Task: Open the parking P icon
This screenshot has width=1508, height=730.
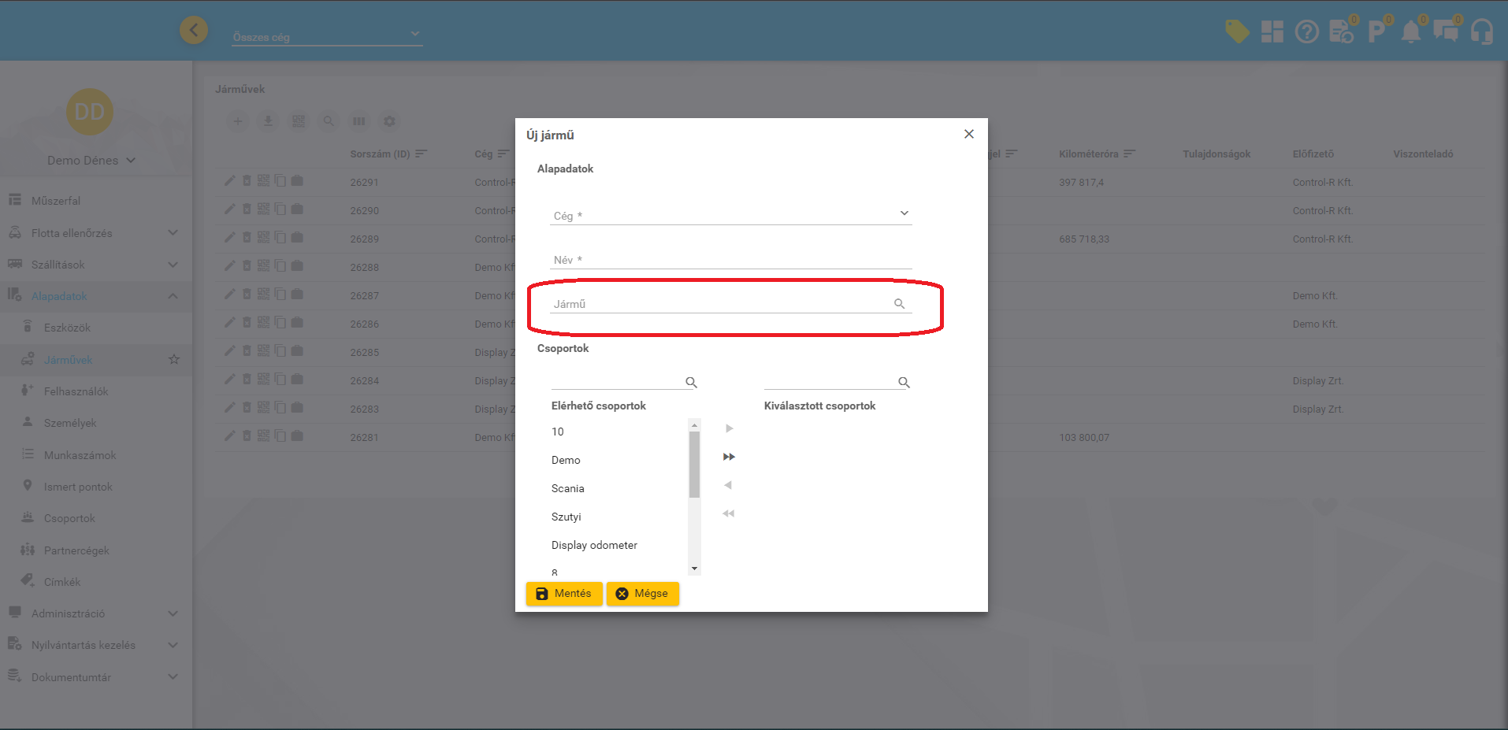Action: [1376, 31]
